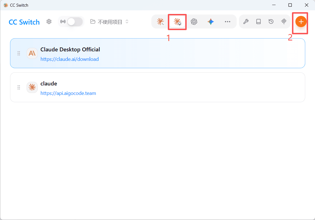Add a new provider with orange plus
Image resolution: width=315 pixels, height=220 pixels.
(301, 22)
